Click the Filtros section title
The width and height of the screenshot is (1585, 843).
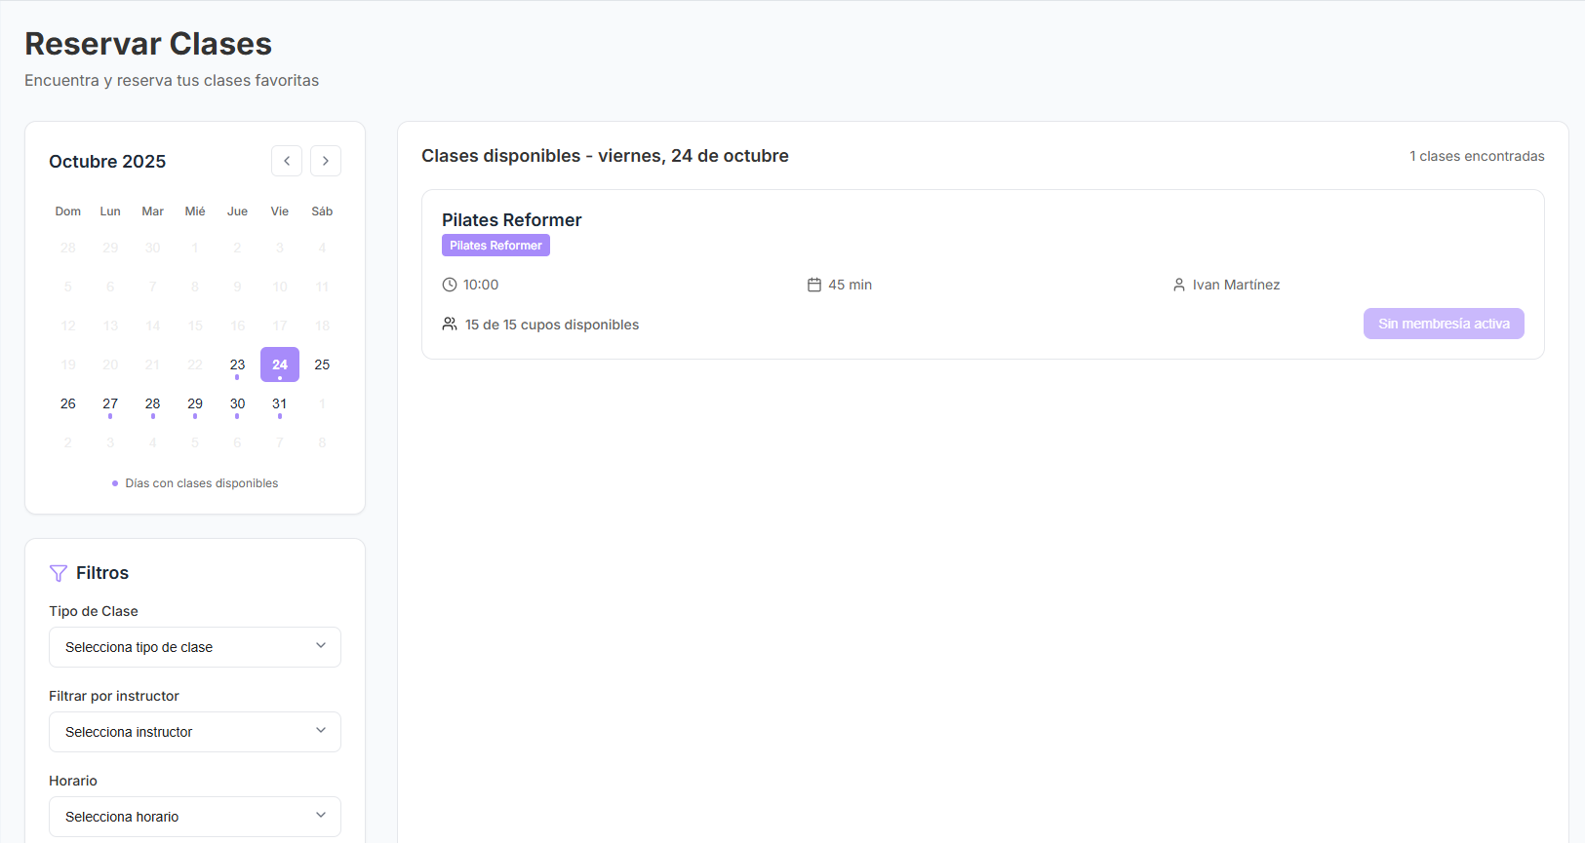[102, 573]
